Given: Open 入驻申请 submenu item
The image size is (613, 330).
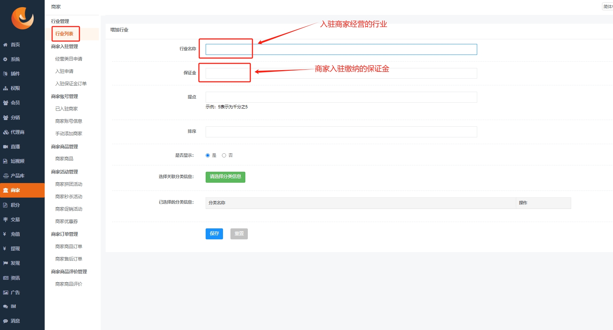Looking at the screenshot, I should (x=64, y=71).
